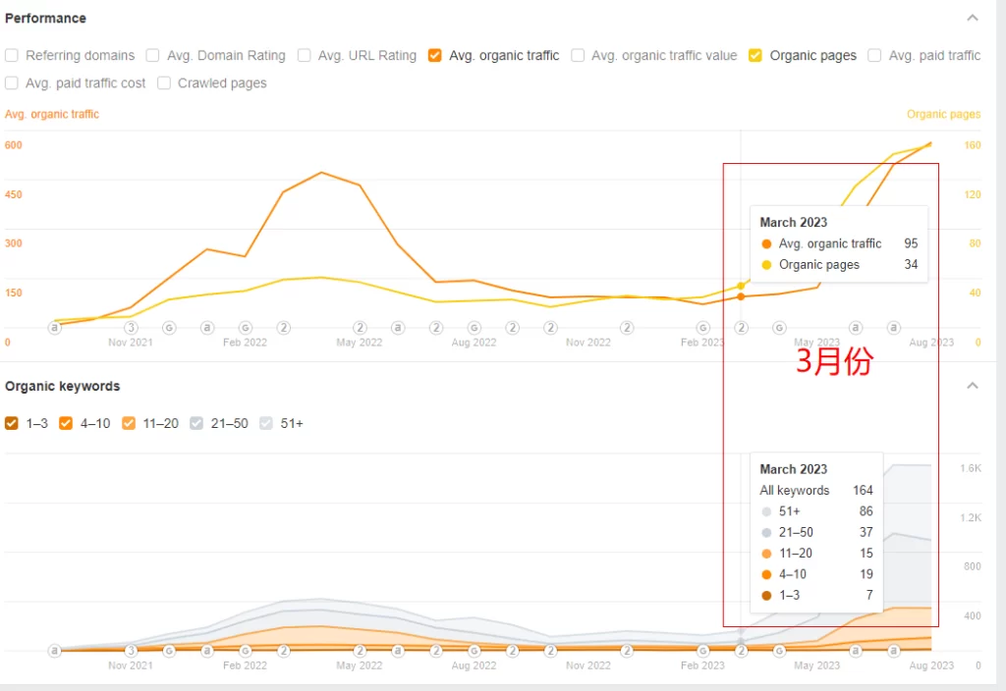This screenshot has height=691, width=1006.
Task: Click the 'Performance' section heading
Action: point(45,18)
